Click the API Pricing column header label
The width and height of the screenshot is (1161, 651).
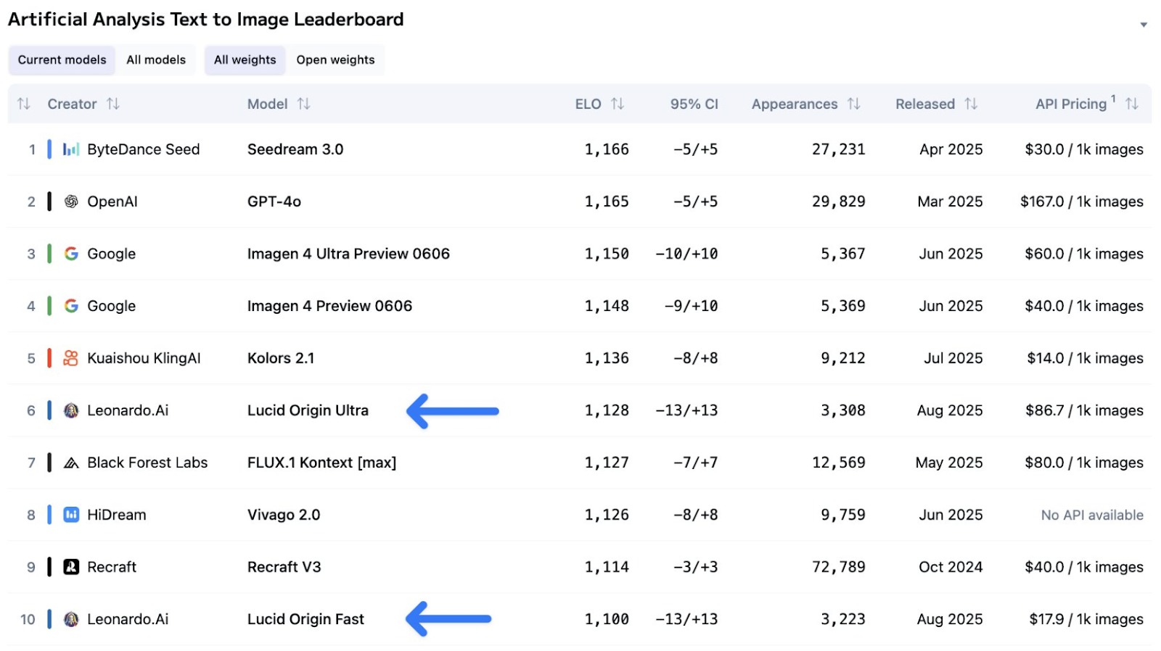pos(1071,104)
